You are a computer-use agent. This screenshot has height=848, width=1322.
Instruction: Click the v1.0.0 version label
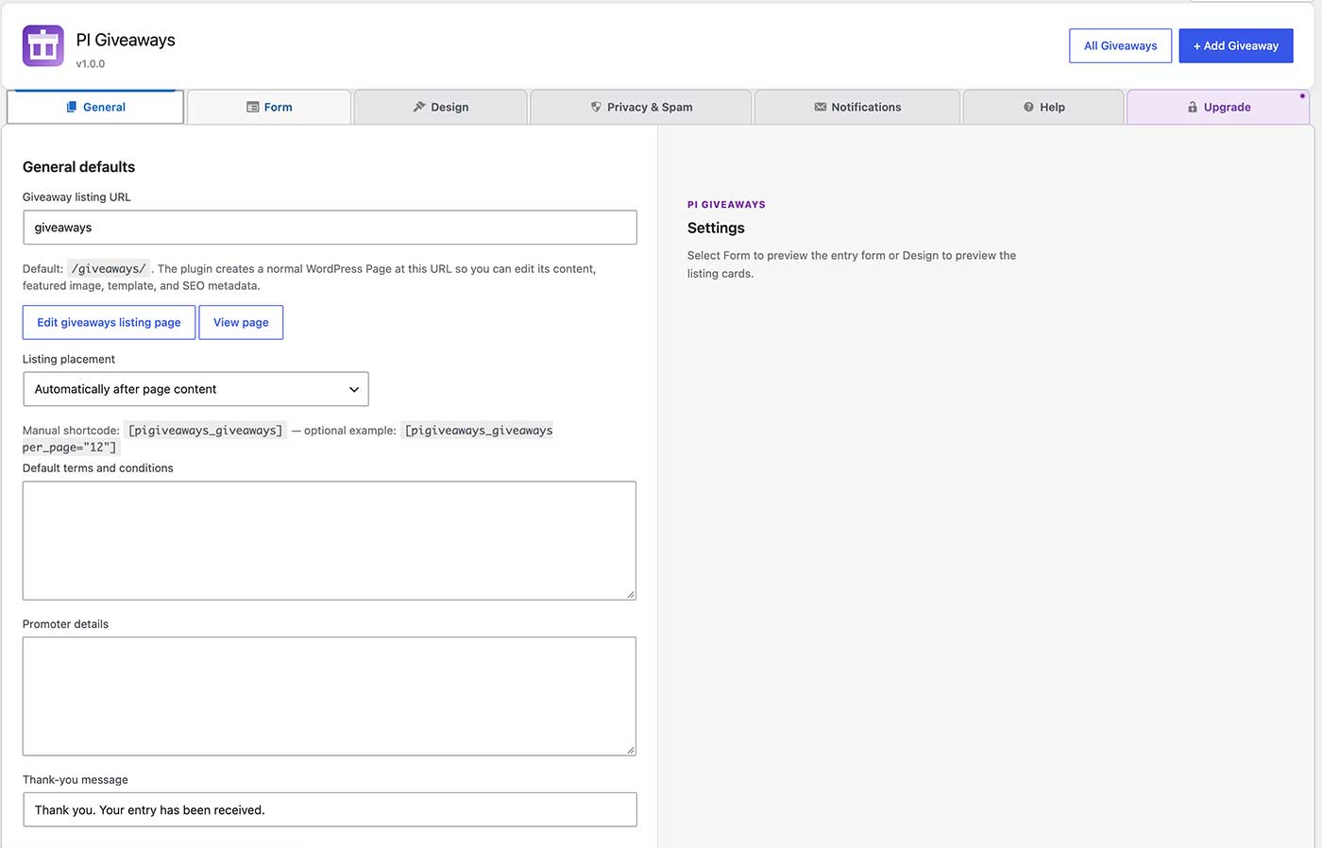(91, 64)
